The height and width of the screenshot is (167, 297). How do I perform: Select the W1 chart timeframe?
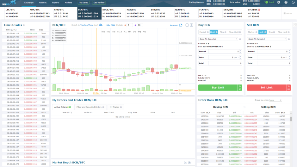(139, 32)
